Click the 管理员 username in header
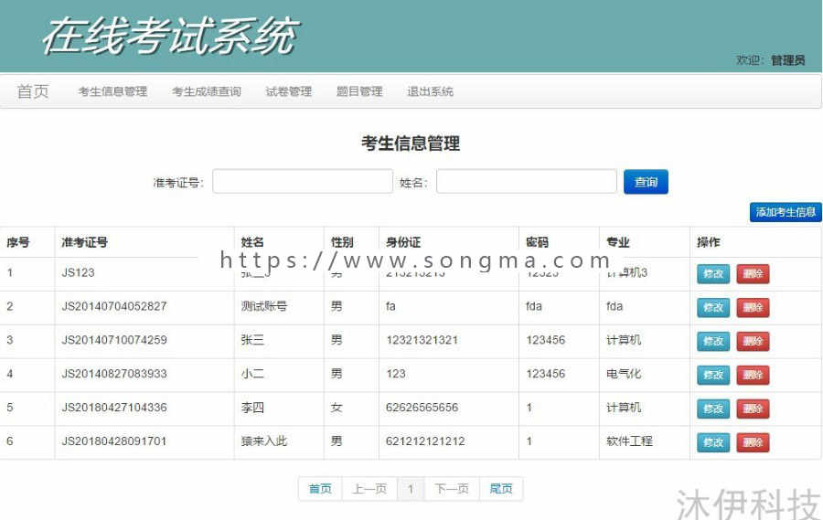 788,60
